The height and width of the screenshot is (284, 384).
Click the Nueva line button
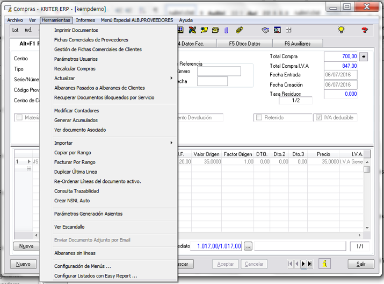tap(26, 246)
